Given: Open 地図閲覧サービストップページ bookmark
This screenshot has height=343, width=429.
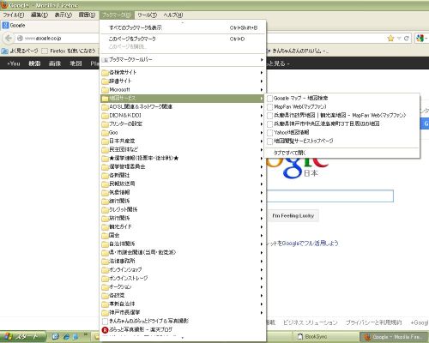Looking at the screenshot, I should point(342,141).
